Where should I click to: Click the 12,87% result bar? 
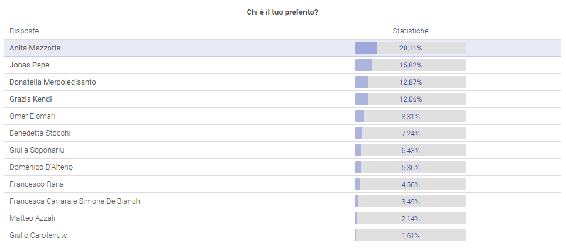410,82
